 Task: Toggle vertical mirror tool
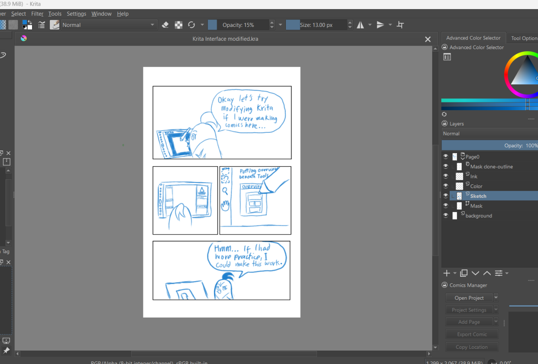point(380,25)
